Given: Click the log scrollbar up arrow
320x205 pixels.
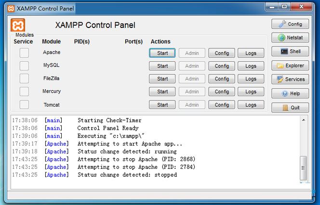Looking at the screenshot, I should pos(304,120).
